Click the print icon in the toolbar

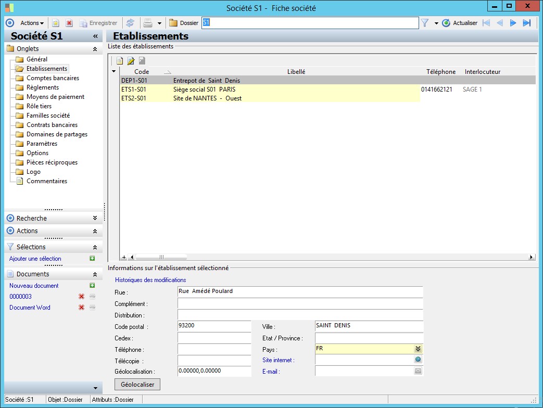[148, 23]
